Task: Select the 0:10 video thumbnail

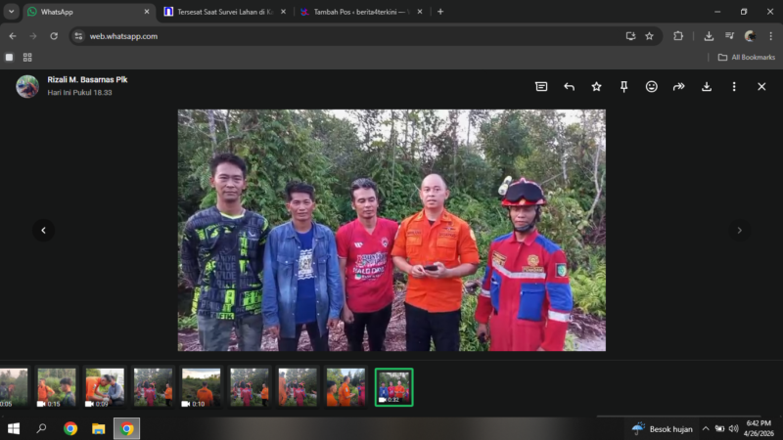Action: [201, 387]
